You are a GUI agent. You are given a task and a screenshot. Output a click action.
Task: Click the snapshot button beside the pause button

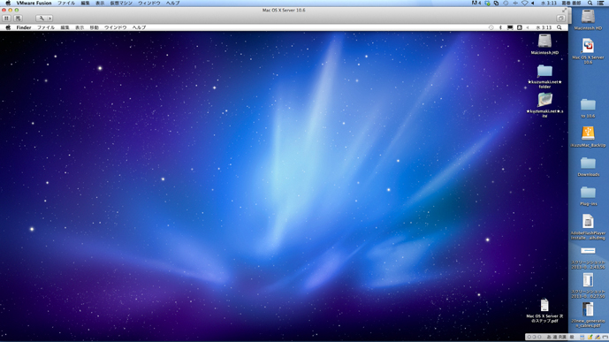pos(18,19)
